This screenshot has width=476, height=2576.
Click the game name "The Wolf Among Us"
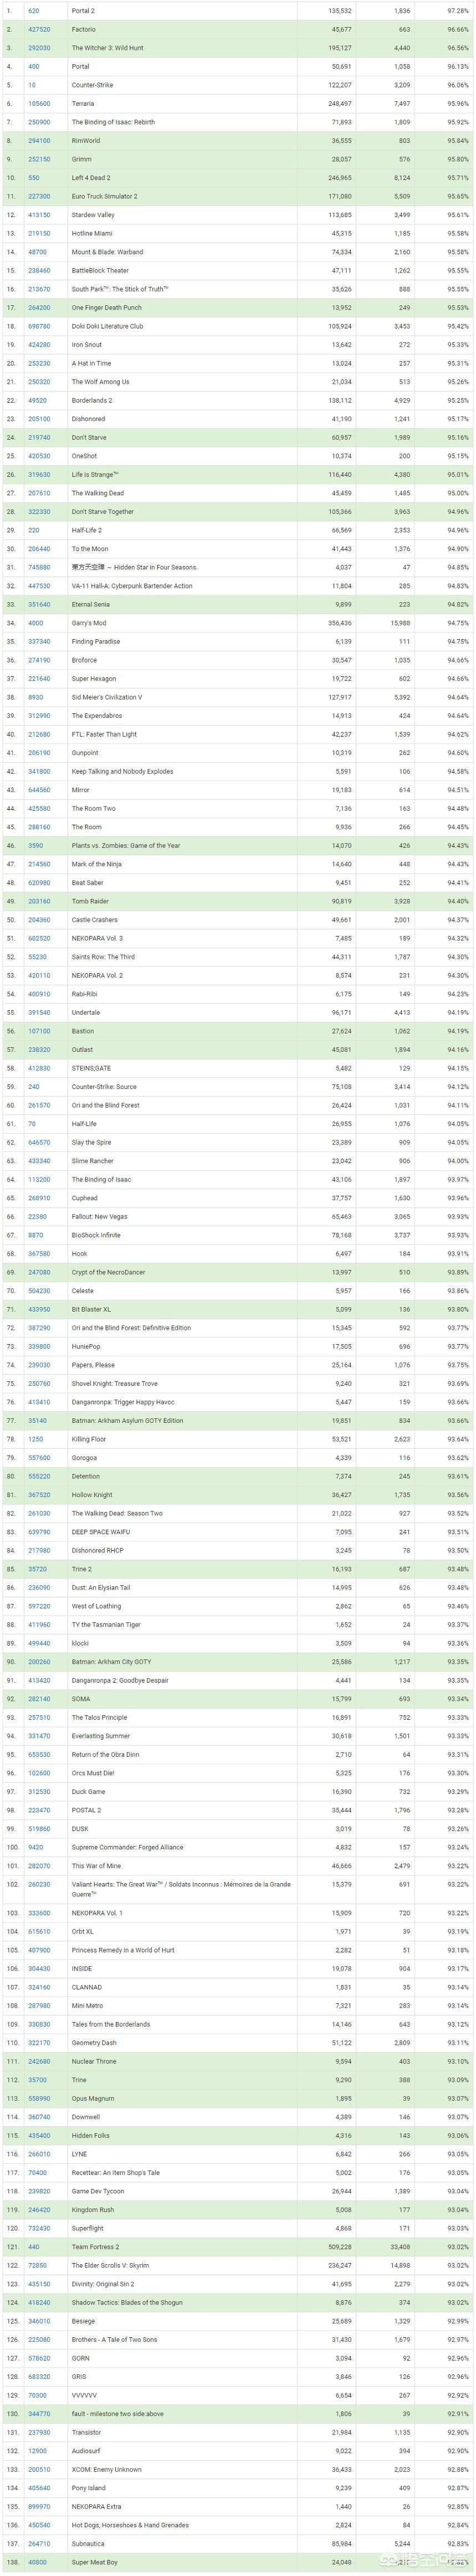tap(100, 382)
